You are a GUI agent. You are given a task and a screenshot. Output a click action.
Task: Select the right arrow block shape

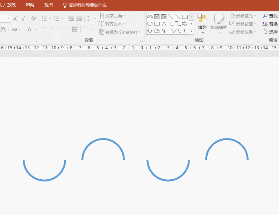click(185, 24)
